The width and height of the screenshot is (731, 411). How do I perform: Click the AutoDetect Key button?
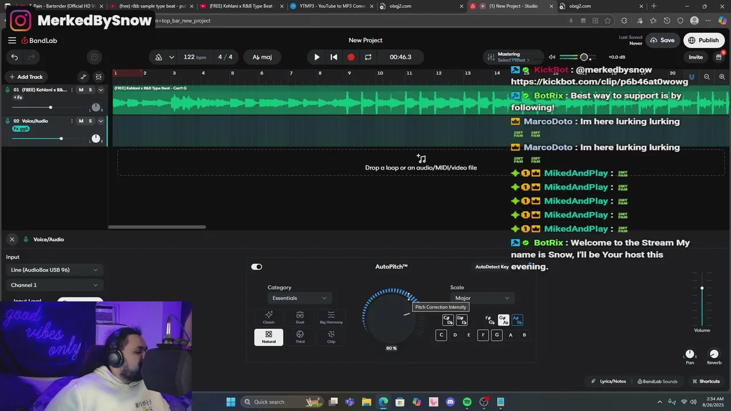point(492,267)
